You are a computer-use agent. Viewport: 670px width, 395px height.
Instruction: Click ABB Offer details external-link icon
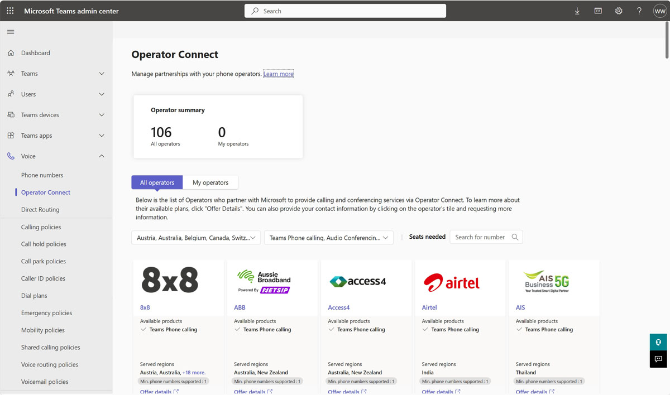[x=270, y=392]
